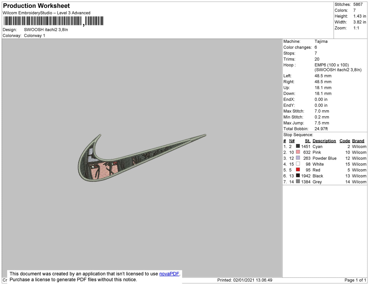Click the Code column header
The width and height of the screenshot is (369, 285).
coord(344,141)
